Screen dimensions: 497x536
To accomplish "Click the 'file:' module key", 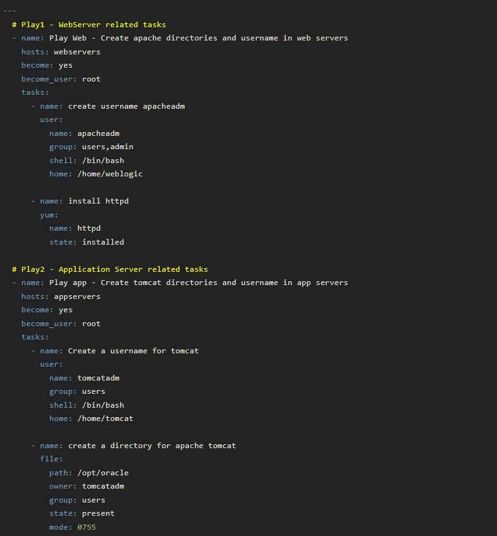I will click(51, 459).
